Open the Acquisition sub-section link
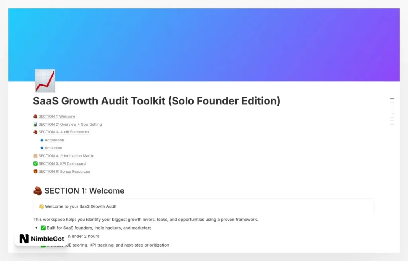The width and height of the screenshot is (408, 261). click(54, 140)
